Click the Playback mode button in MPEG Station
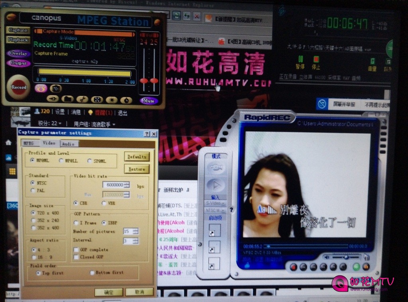 (18, 40)
